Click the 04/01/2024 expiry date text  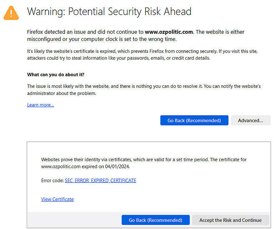122,166
